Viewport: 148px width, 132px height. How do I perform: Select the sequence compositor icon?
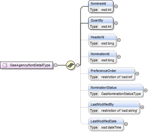coord(70,65)
